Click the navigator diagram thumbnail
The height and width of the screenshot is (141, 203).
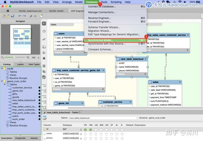click(x=20, y=39)
